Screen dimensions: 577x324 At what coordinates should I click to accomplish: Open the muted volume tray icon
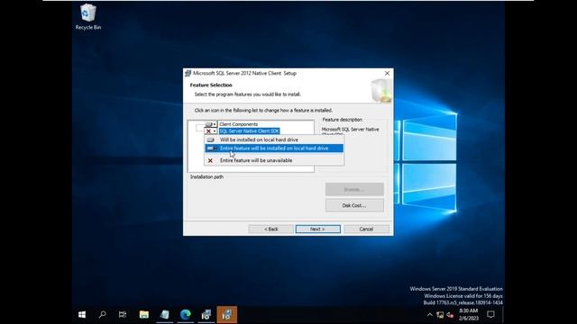click(x=450, y=315)
